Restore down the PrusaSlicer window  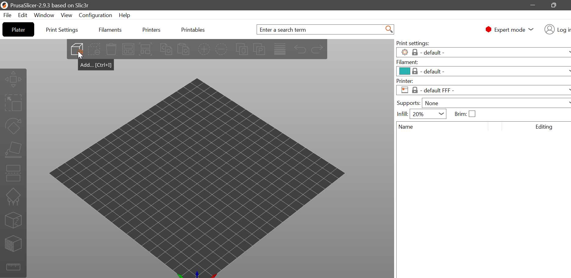click(x=553, y=5)
